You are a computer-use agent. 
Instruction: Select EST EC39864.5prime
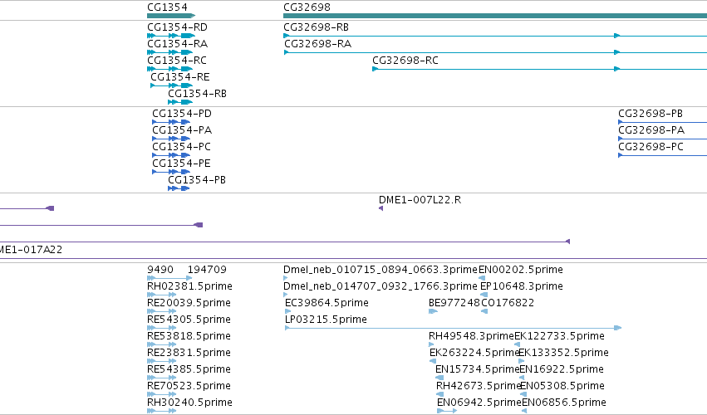tap(326, 303)
